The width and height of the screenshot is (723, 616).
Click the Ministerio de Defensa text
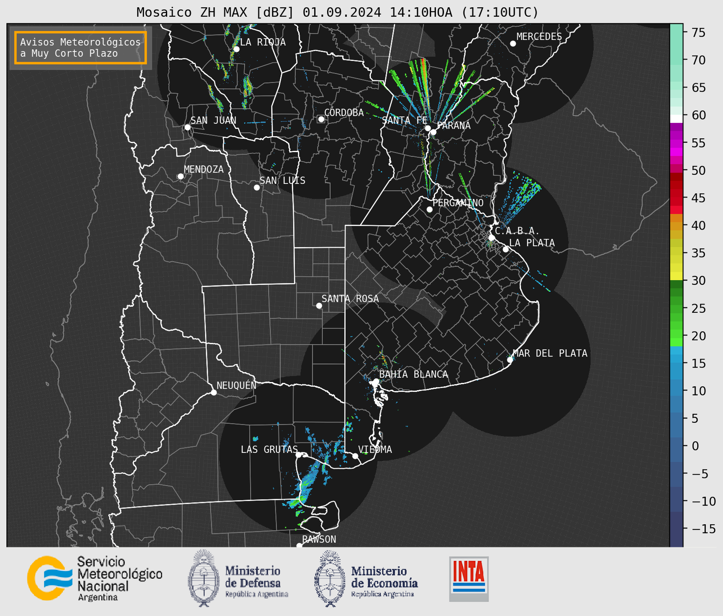click(x=257, y=581)
